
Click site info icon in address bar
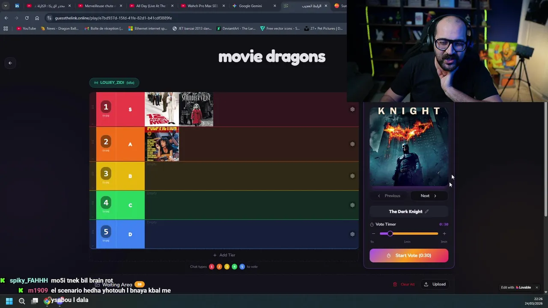[x=50, y=18]
